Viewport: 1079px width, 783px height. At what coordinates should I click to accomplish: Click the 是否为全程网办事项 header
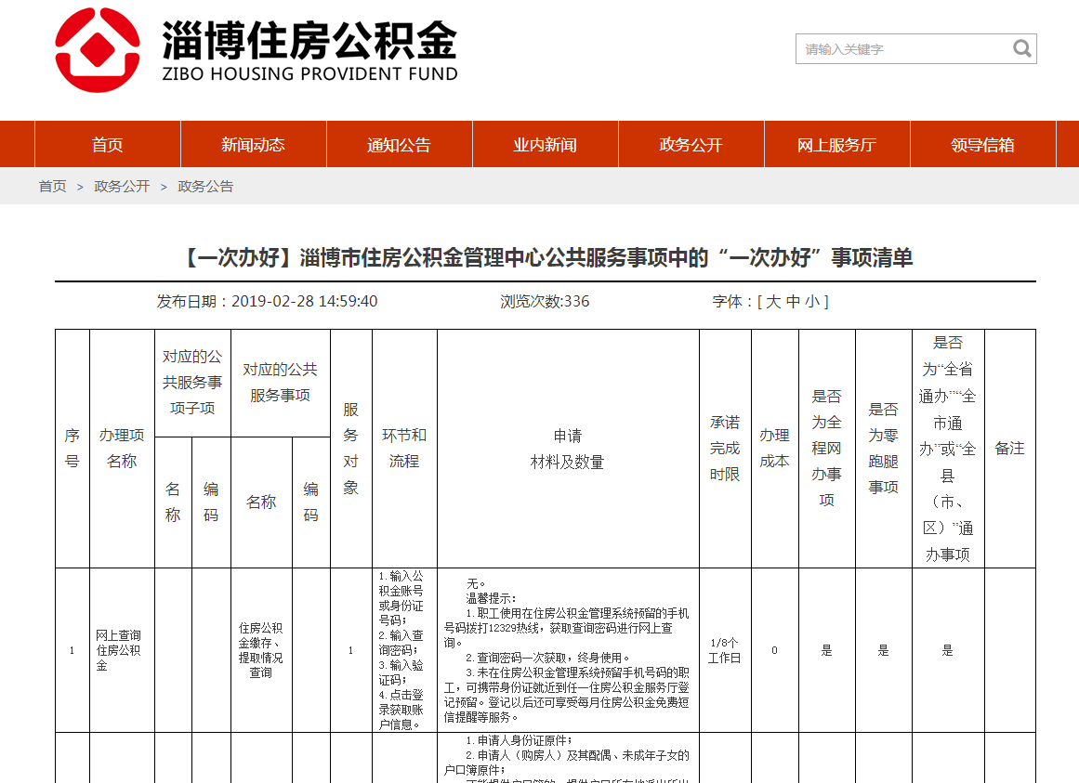(x=826, y=449)
